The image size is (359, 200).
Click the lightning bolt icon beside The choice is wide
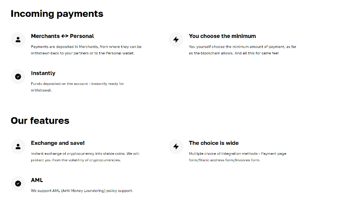[176, 146]
